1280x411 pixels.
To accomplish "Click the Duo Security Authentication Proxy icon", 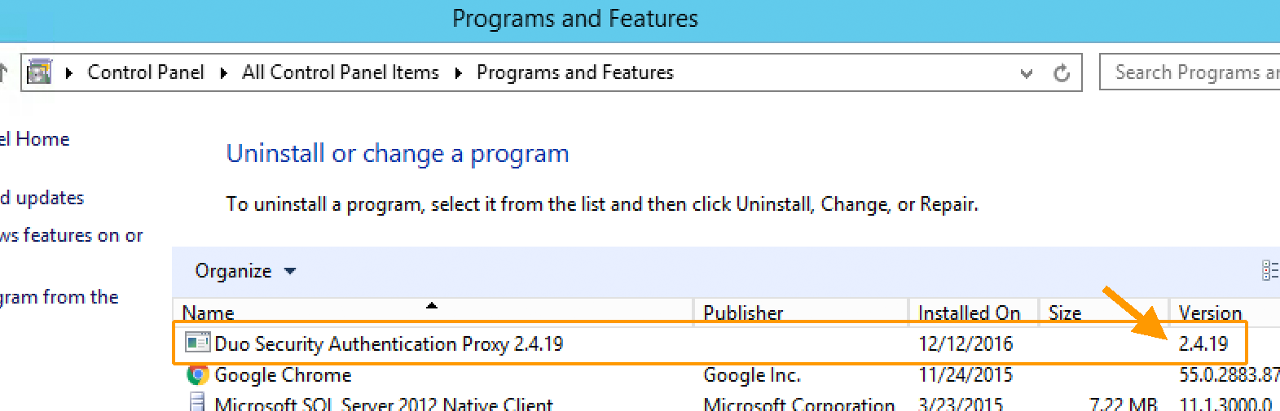I will coord(196,343).
